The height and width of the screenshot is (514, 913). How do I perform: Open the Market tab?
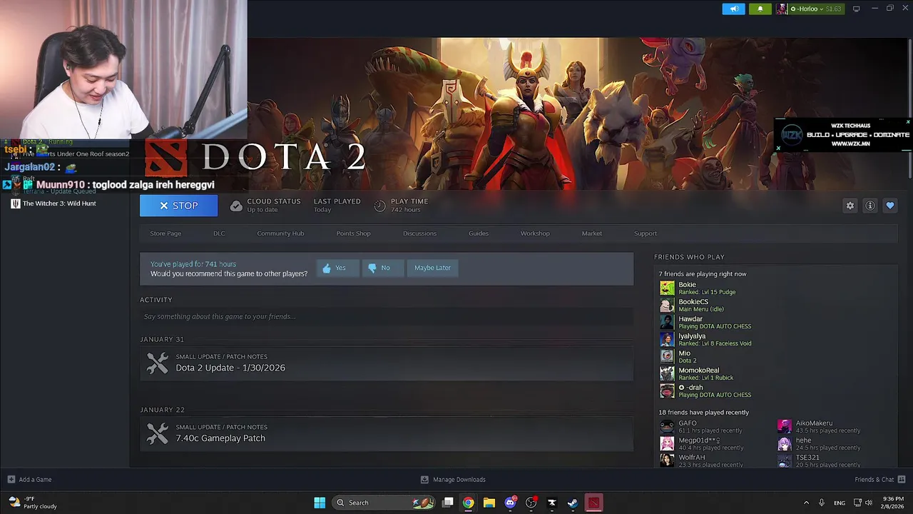click(591, 233)
